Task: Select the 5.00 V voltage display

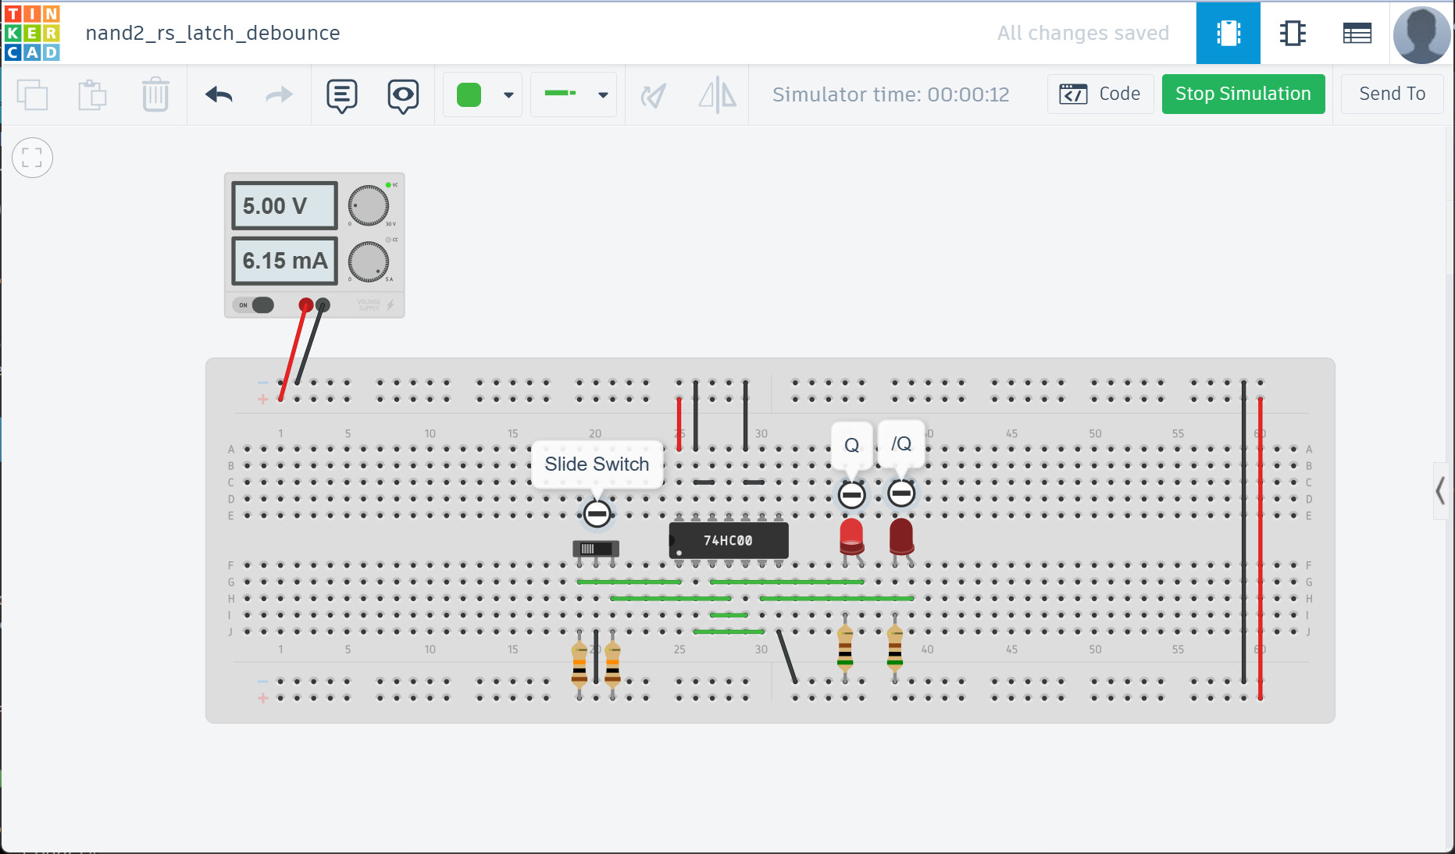Action: click(284, 205)
